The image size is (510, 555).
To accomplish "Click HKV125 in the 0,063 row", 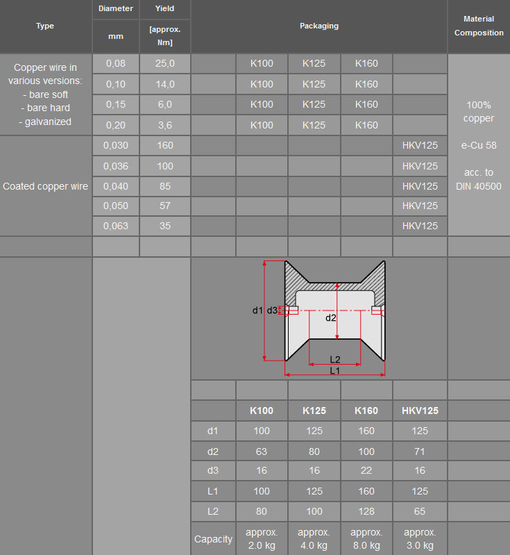I will coord(420,226).
